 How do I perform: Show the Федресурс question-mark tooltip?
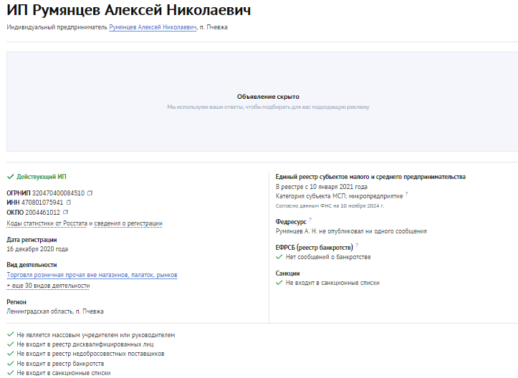point(310,220)
